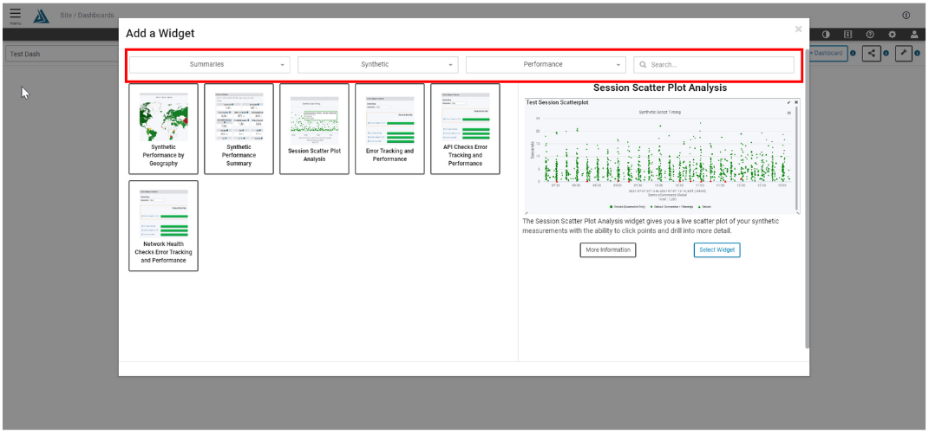Open the help question mark icon
The width and height of the screenshot is (929, 434).
coord(870,34)
